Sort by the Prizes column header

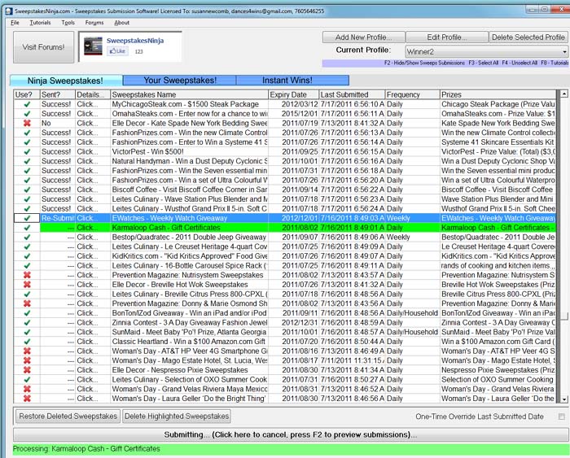498,95
